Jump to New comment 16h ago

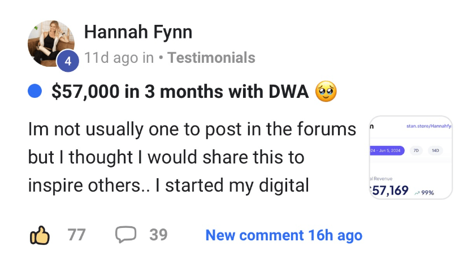pos(284,235)
